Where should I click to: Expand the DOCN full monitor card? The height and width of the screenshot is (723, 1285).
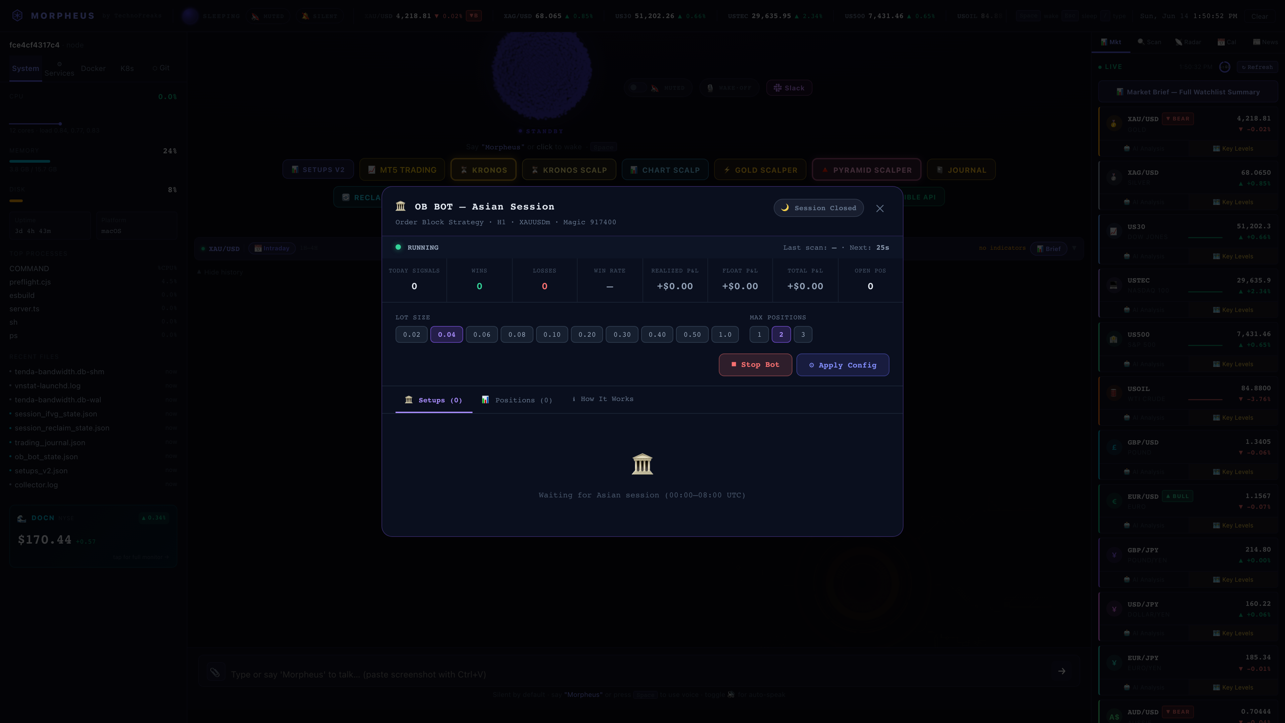93,536
